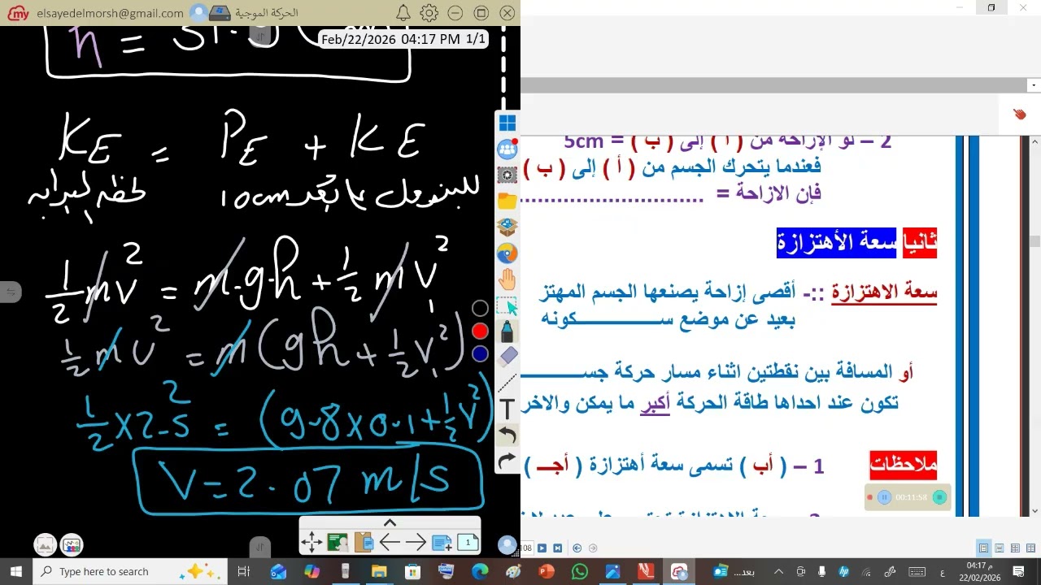Click the microphone tray icon

(822, 572)
